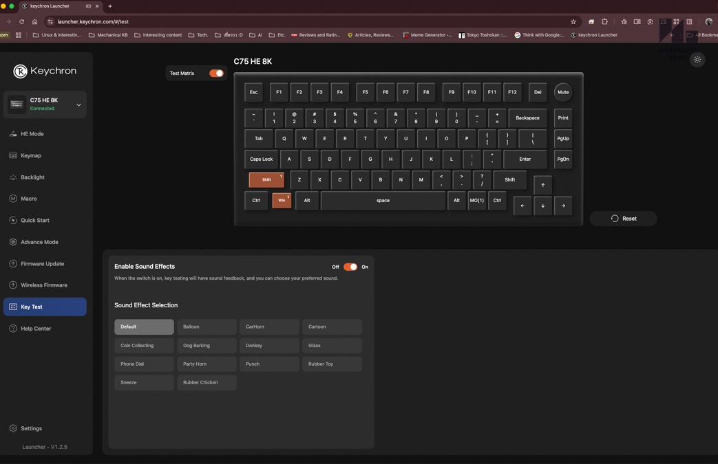Open the Help Center
This screenshot has height=464, width=718.
[36, 328]
